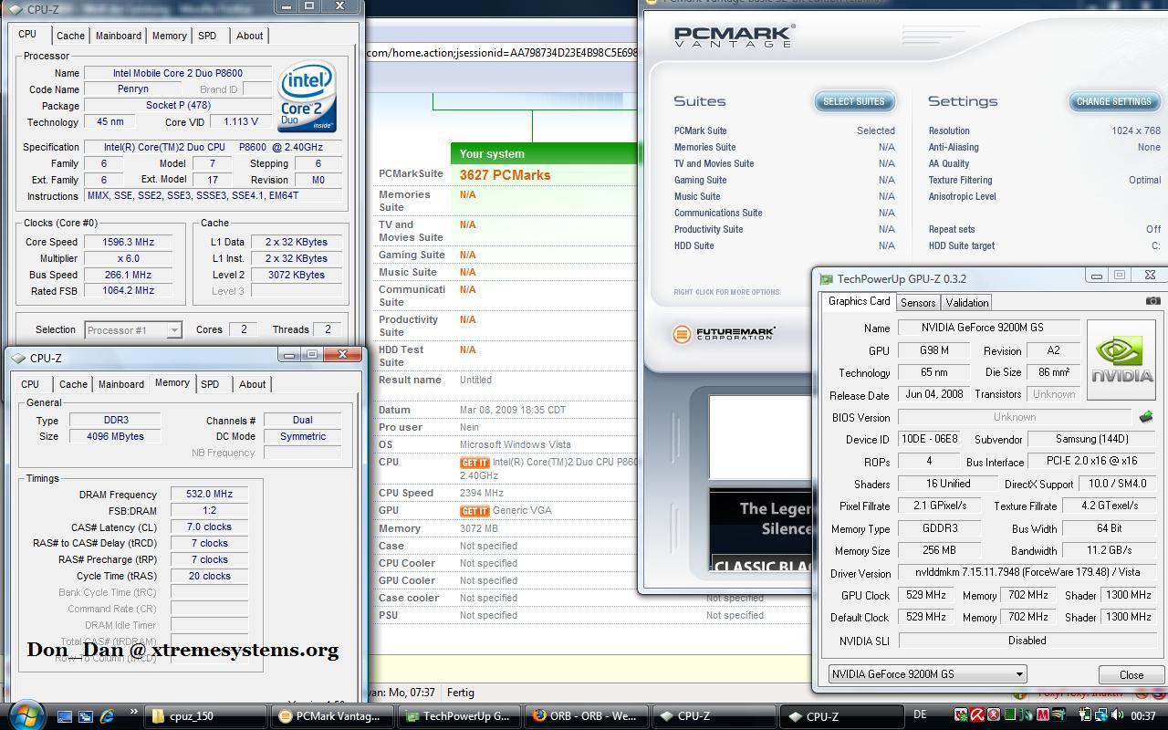Switch to PCMark Vantage taskbar button
The height and width of the screenshot is (730, 1168).
(335, 716)
